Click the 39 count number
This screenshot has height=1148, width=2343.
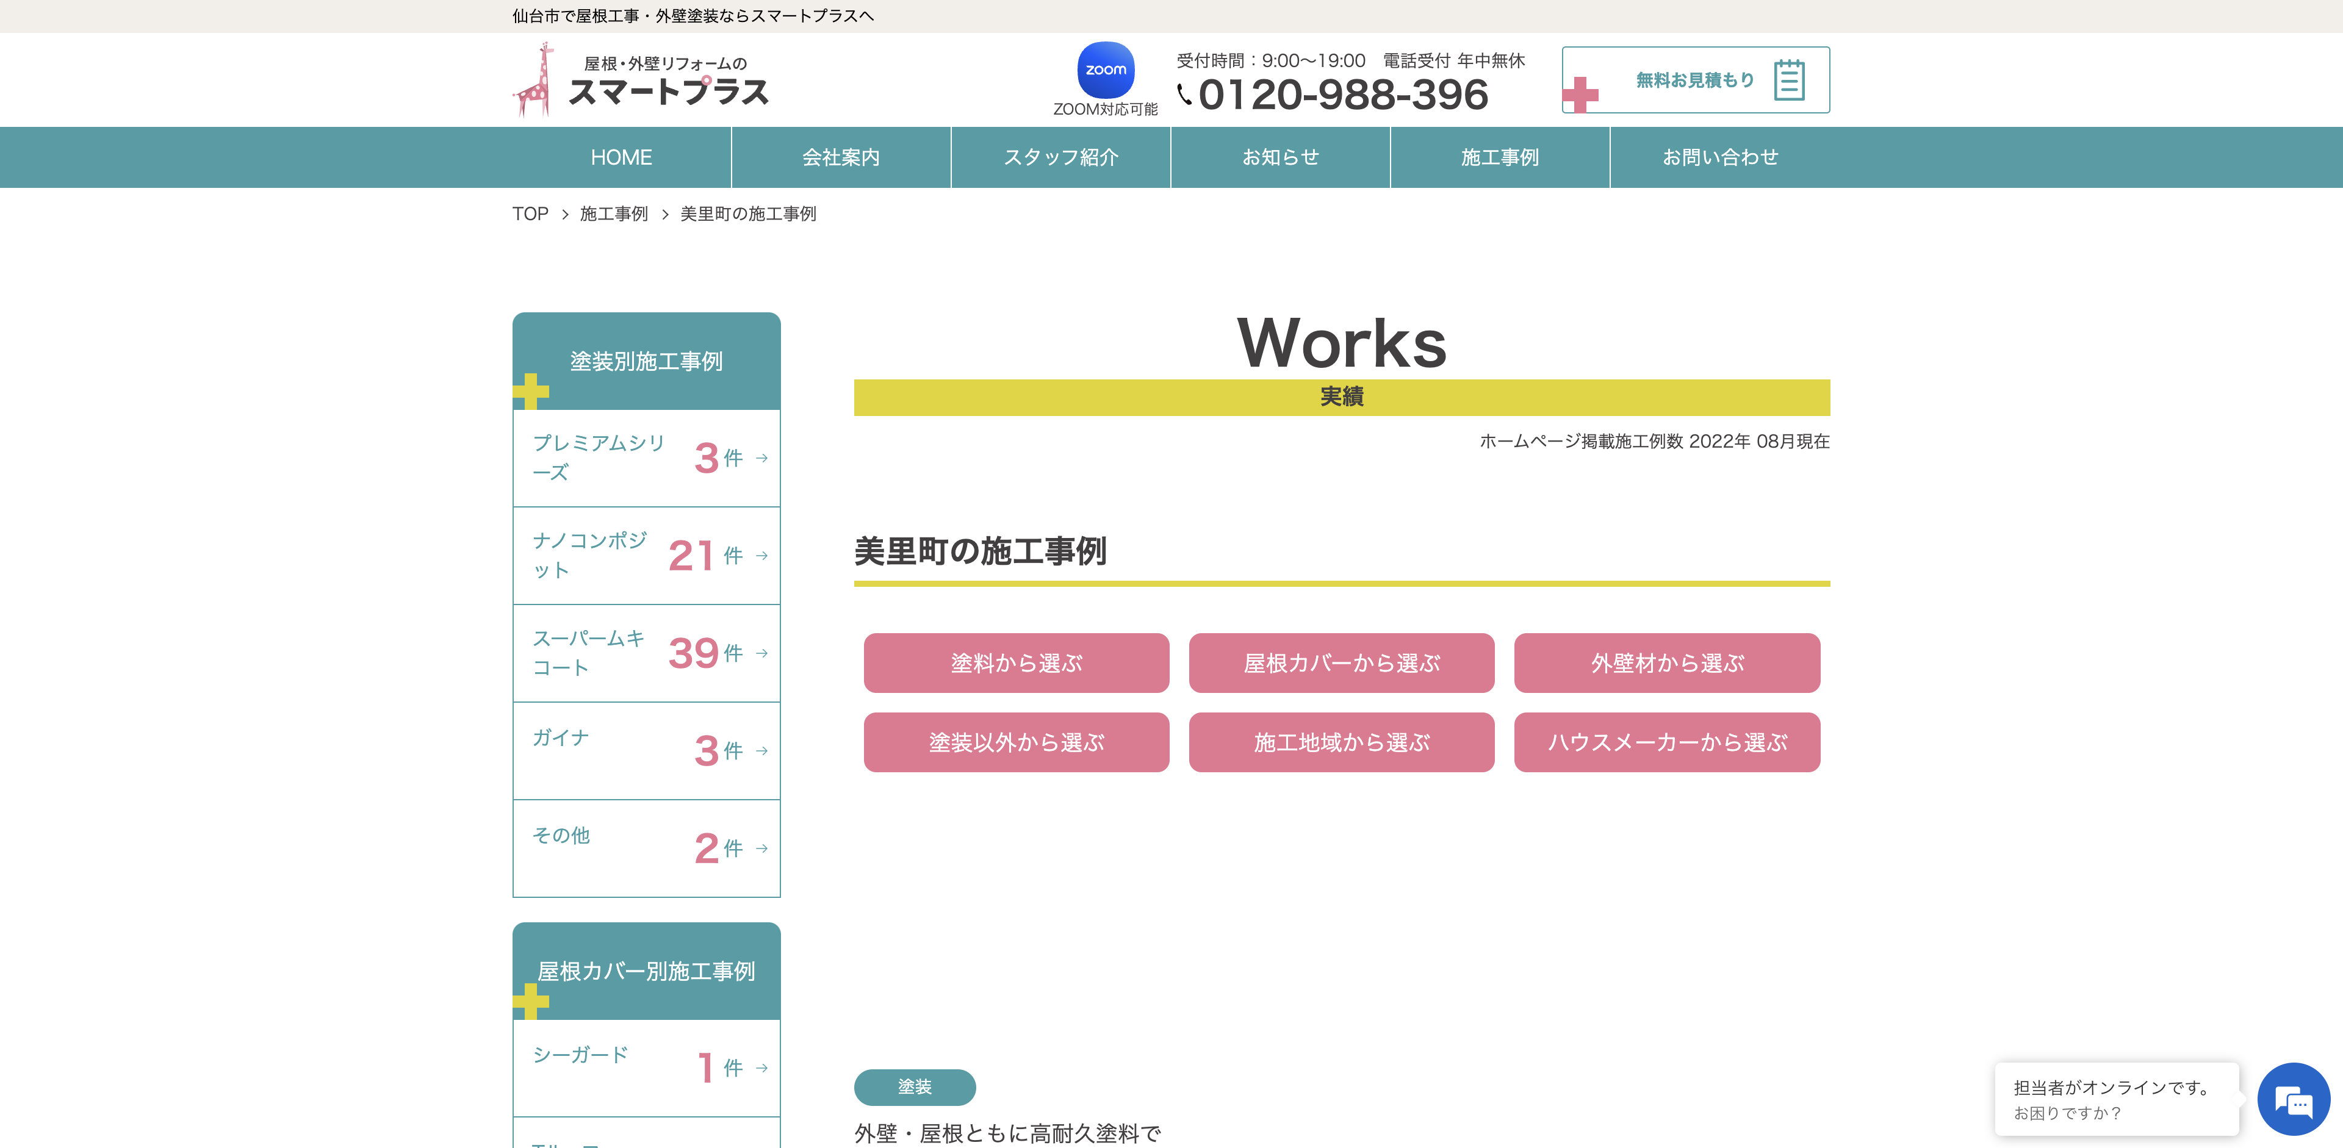click(x=694, y=653)
